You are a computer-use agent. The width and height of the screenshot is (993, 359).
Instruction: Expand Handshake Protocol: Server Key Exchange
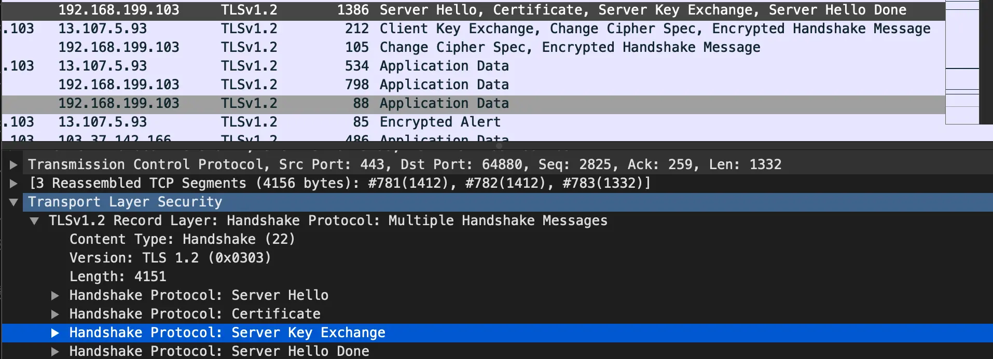tap(55, 333)
